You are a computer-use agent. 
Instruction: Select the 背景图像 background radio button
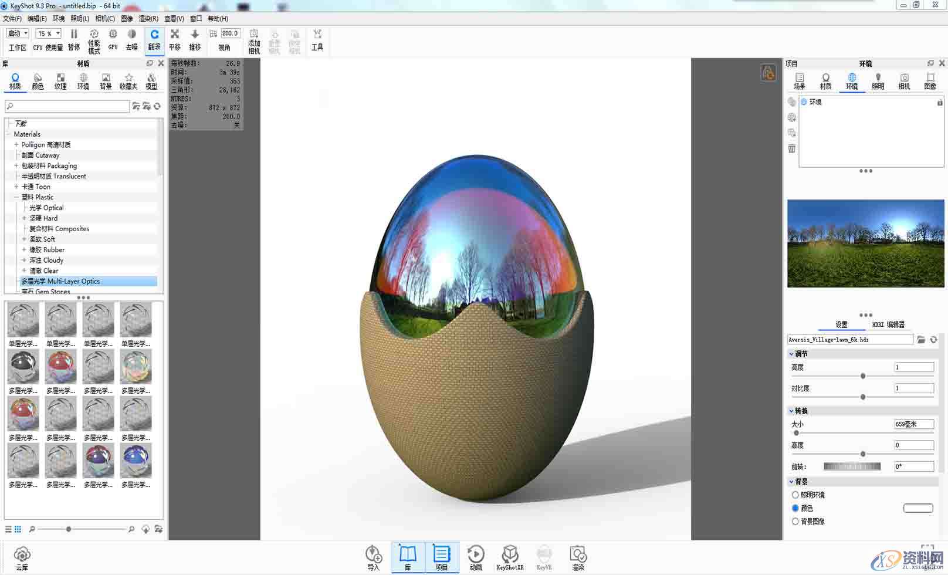[x=795, y=521]
